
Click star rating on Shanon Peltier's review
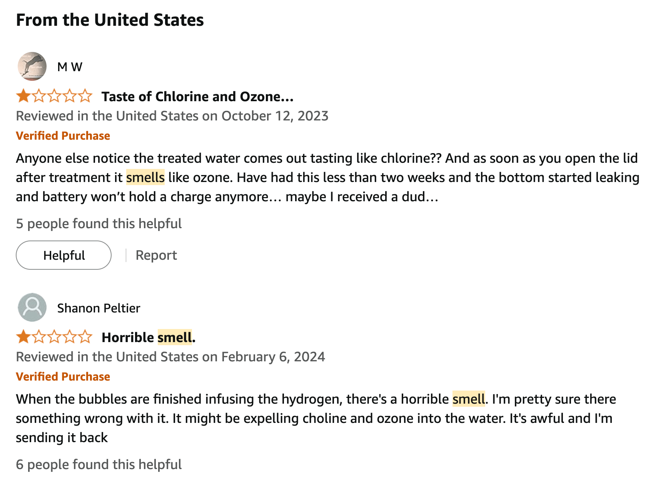pyautogui.click(x=54, y=337)
